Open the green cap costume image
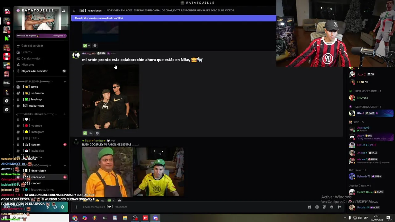 click(x=107, y=172)
